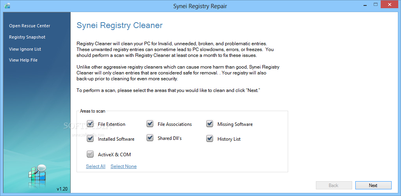Select View Ignore List
Image resolution: width=401 pixels, height=196 pixels.
pos(25,49)
